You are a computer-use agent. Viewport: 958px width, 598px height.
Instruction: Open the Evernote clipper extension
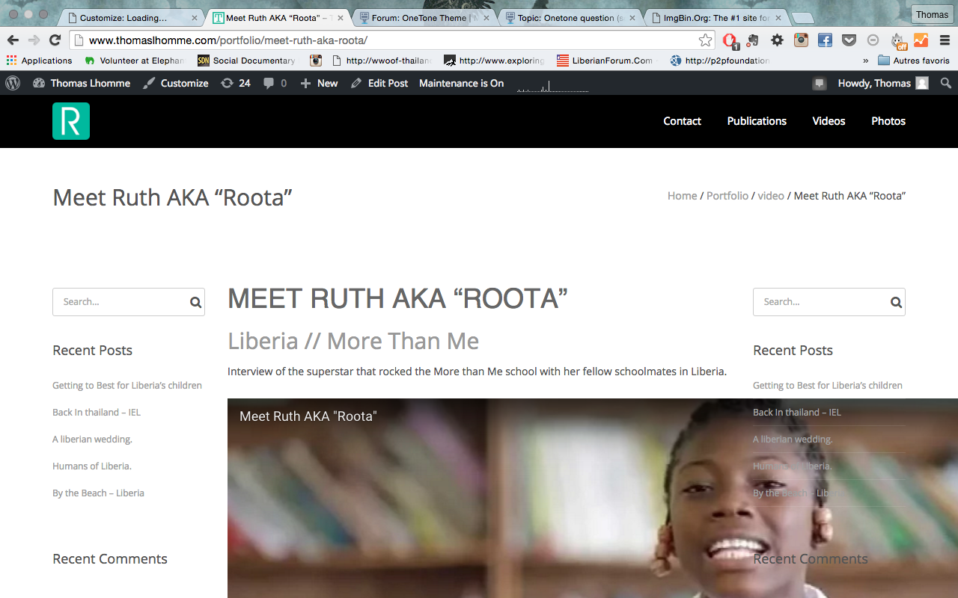coord(753,40)
